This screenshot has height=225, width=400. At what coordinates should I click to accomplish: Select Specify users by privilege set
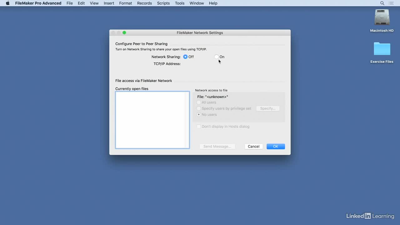pyautogui.click(x=199, y=108)
